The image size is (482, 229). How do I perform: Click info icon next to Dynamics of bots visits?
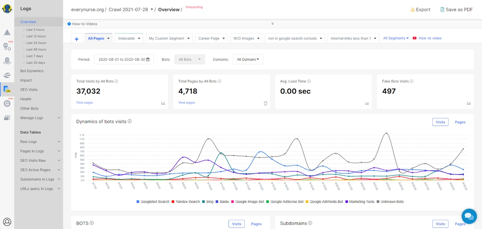(130, 122)
